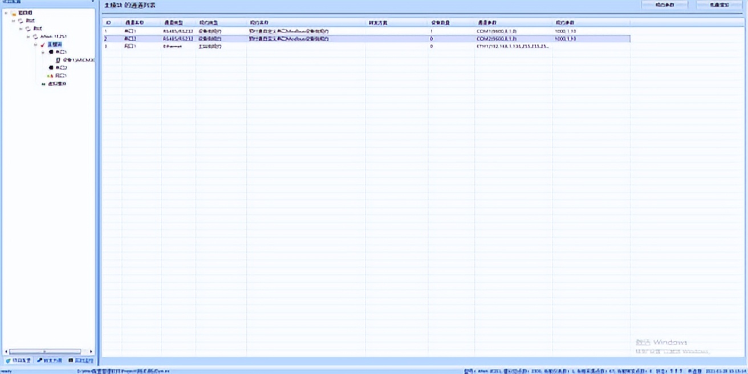Click the tree panel horizontal scrollbar right arrow
748x374 pixels.
tap(91, 352)
